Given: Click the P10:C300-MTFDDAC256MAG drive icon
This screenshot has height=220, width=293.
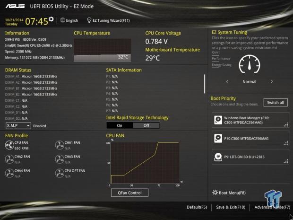Looking at the screenshot, I should (x=218, y=139).
